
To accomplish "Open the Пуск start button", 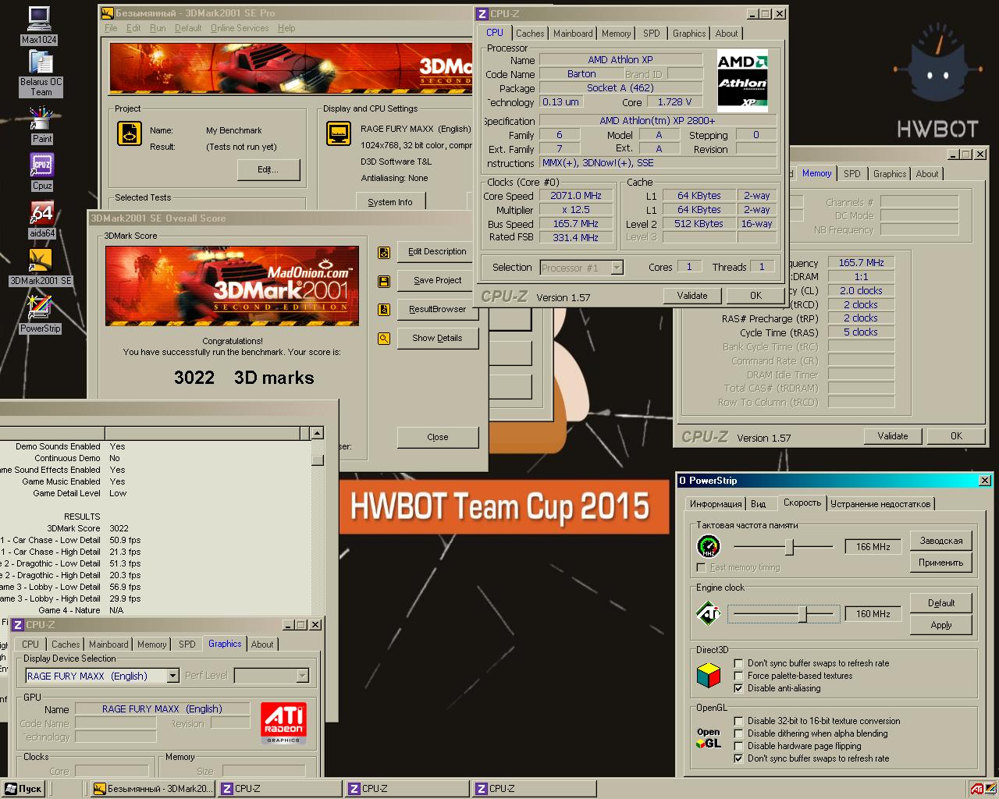I will [x=23, y=789].
